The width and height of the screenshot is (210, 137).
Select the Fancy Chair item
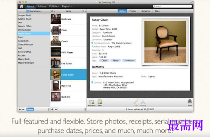pos(68,75)
